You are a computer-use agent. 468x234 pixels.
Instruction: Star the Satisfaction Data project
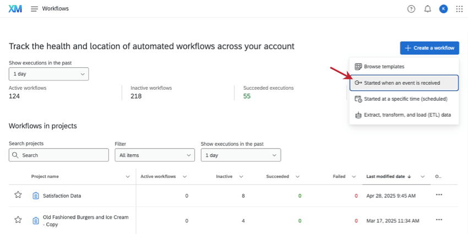pyautogui.click(x=18, y=195)
